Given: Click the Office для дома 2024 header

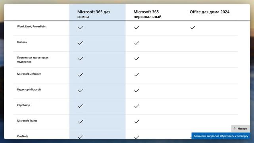Looking at the screenshot, I should tap(210, 12).
